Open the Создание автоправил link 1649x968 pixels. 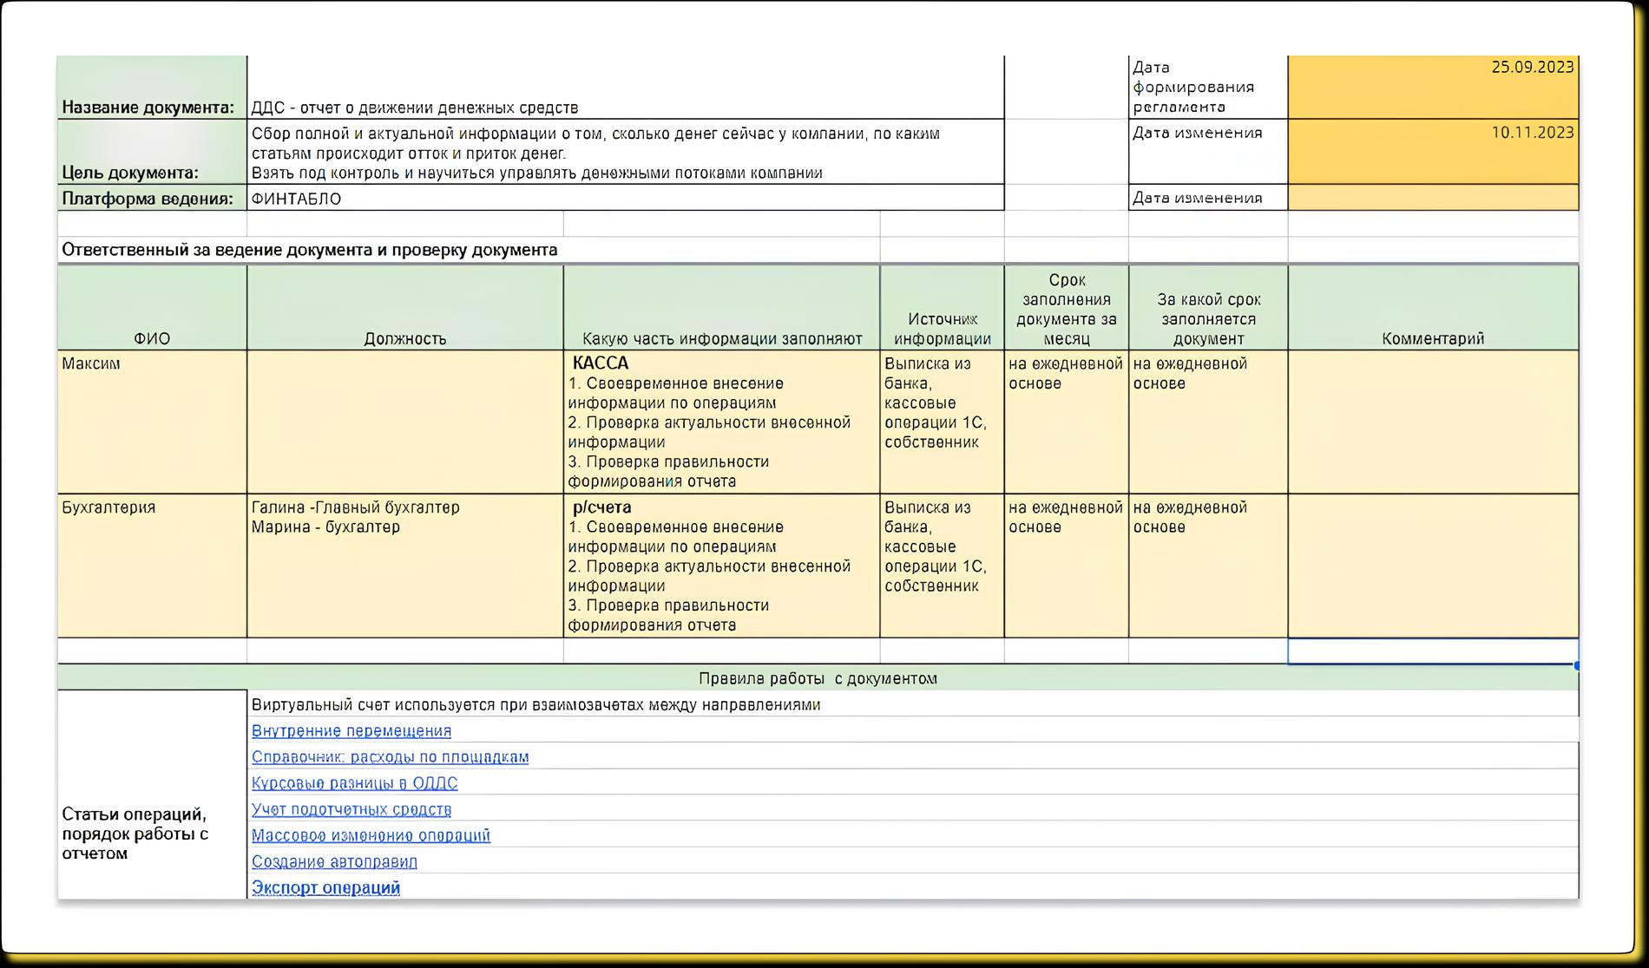334,861
